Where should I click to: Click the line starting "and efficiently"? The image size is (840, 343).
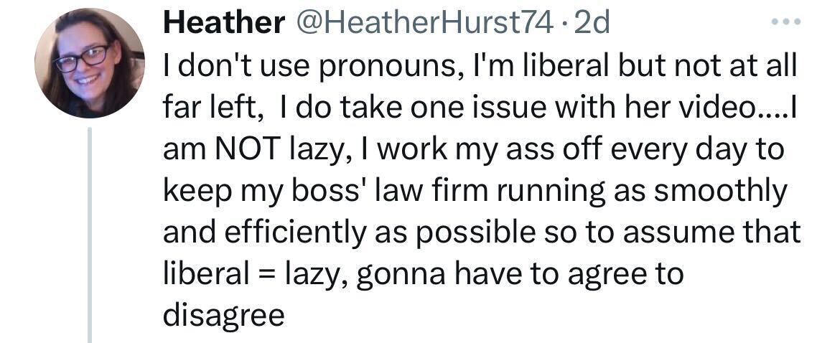[x=482, y=232]
